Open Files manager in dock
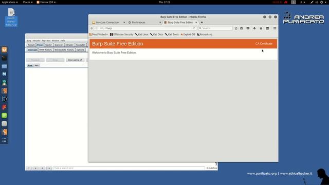The image size is (329, 185). pyautogui.click(x=4, y=66)
